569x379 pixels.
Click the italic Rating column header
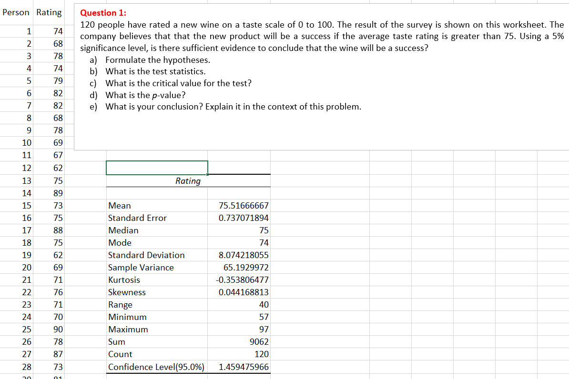click(188, 181)
